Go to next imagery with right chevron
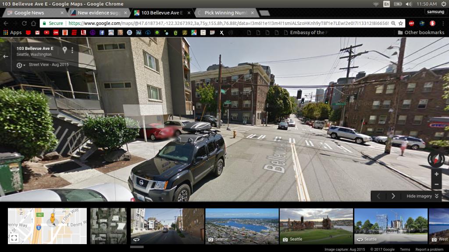 (393, 196)
